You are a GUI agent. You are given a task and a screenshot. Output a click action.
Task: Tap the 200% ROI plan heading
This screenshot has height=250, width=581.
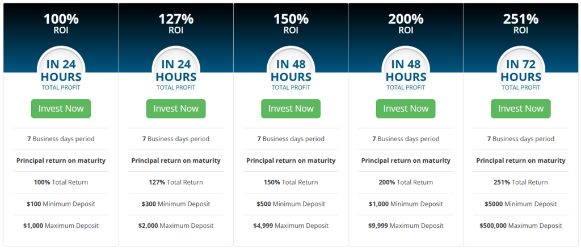pos(406,23)
